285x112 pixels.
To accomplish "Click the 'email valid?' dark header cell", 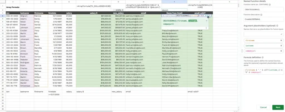I will (x=200, y=13).
